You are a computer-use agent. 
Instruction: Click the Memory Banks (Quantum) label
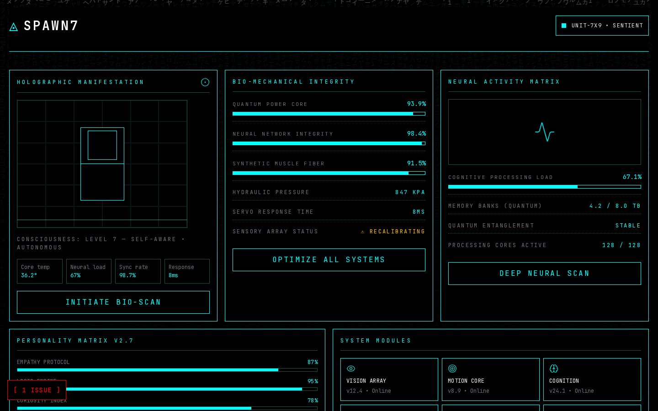[495, 206]
